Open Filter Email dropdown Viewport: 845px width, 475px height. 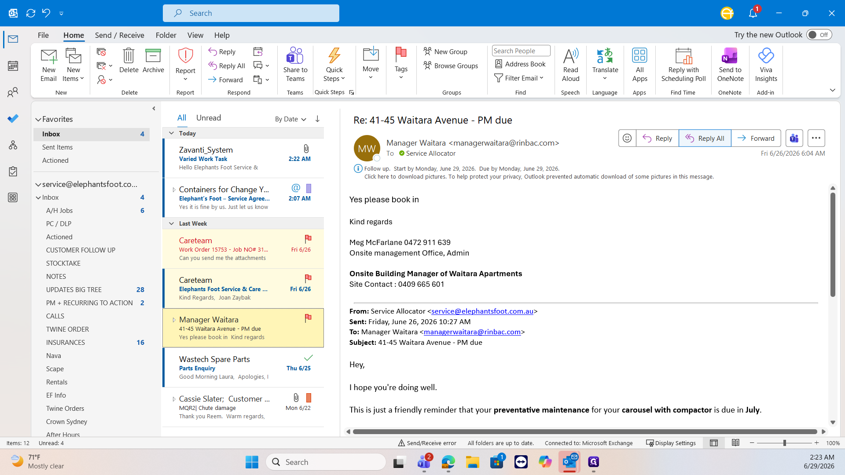click(x=519, y=78)
